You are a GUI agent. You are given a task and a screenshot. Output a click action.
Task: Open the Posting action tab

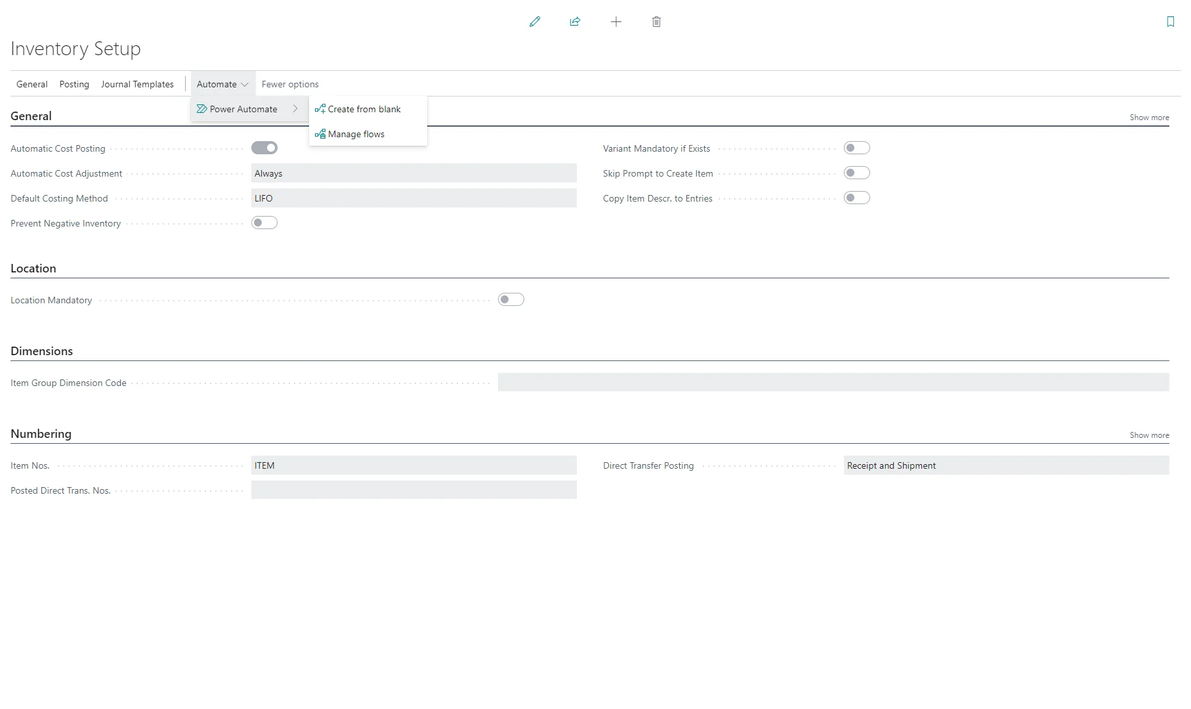click(74, 84)
